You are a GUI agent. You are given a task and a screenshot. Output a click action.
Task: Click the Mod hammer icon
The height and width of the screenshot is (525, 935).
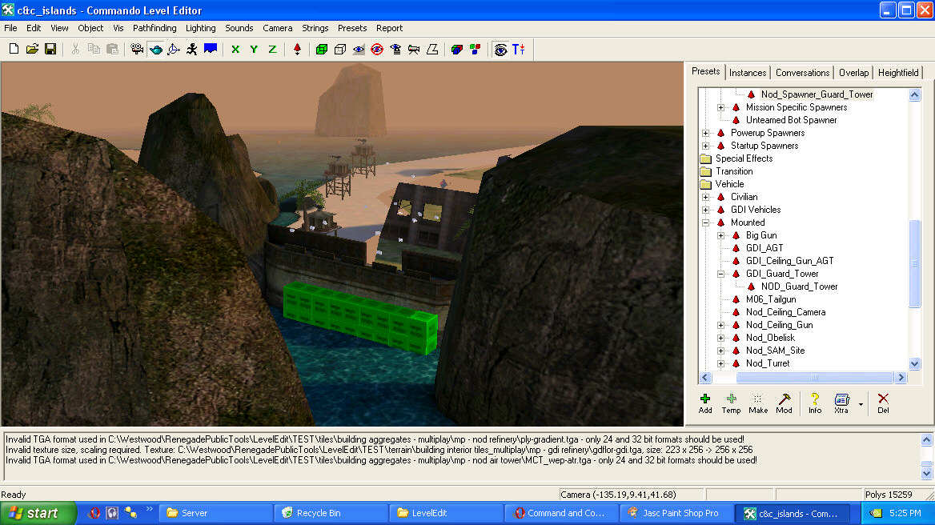[784, 403]
